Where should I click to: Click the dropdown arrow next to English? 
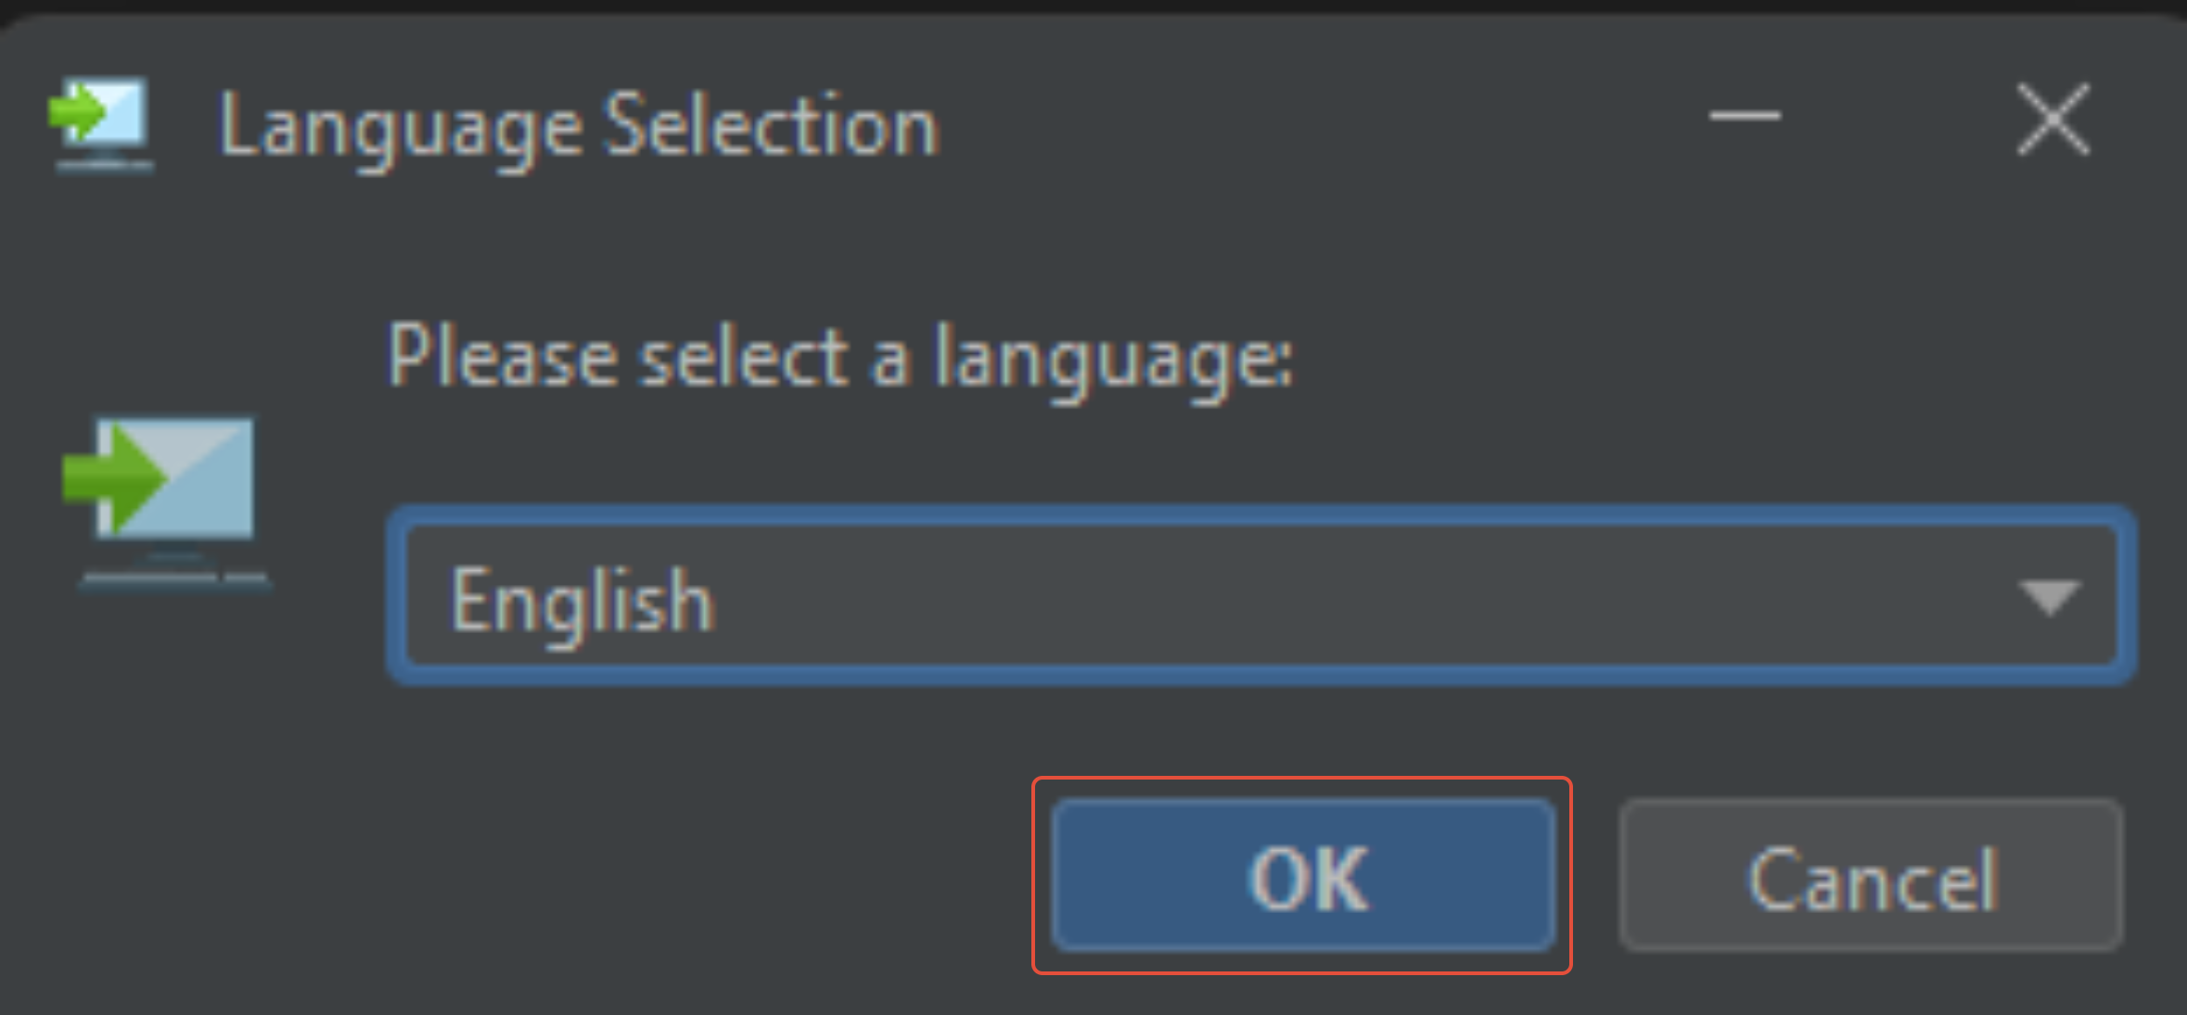click(2050, 598)
